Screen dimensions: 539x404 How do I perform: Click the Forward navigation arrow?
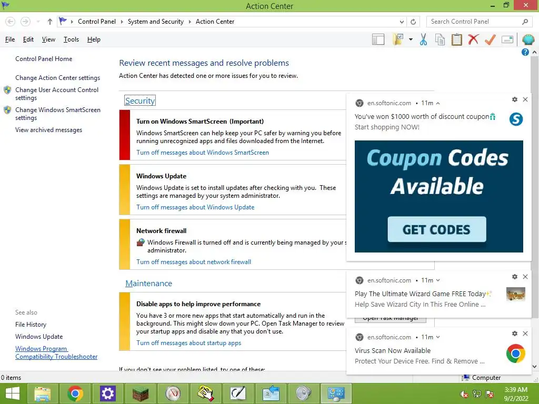coord(25,22)
